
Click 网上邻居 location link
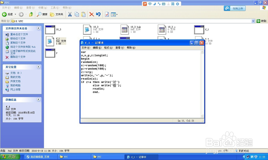pyautogui.click(x=15, y=90)
